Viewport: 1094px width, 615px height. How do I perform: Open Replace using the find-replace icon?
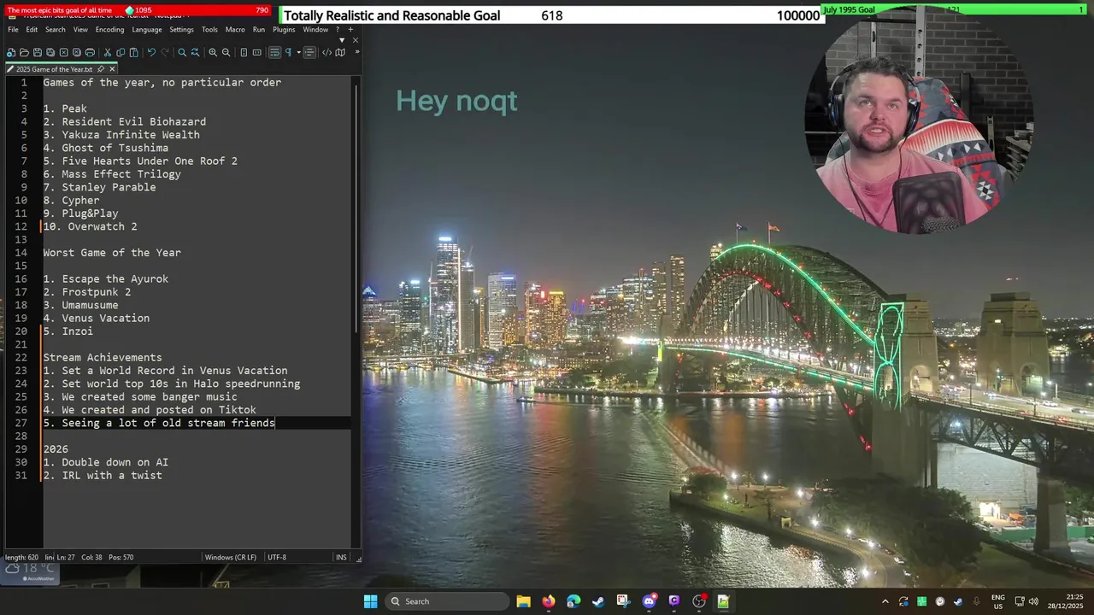(196, 52)
